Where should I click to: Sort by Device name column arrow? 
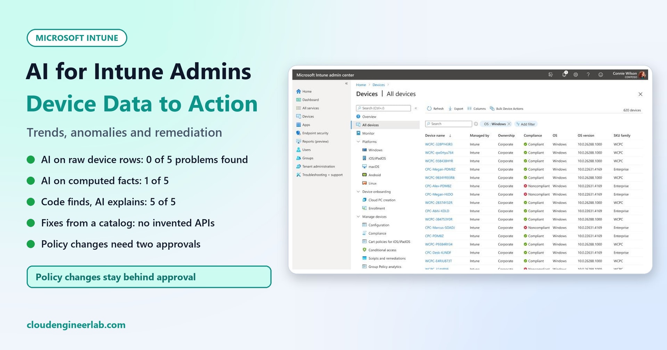pos(450,135)
